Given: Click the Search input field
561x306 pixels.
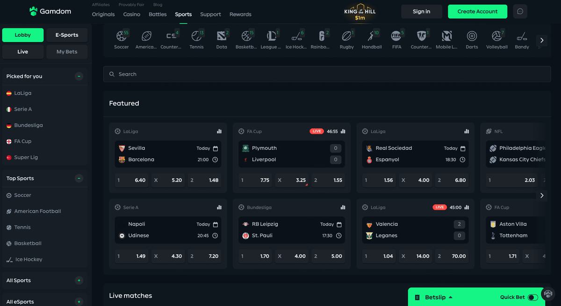Looking at the screenshot, I should [327, 74].
